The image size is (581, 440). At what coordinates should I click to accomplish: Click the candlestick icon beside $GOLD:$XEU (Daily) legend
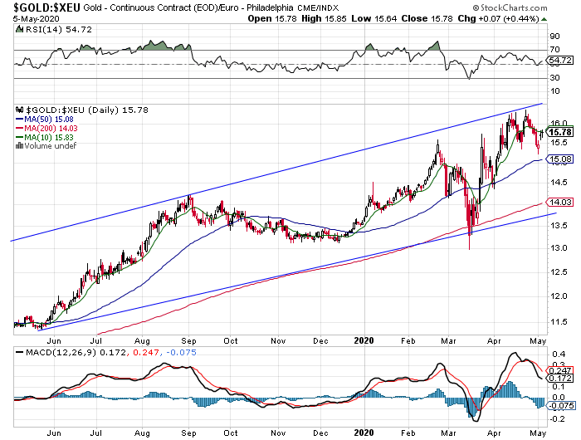[x=18, y=110]
